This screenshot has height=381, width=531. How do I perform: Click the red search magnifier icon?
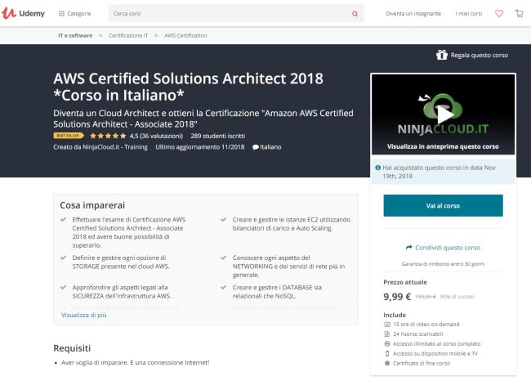355,14
